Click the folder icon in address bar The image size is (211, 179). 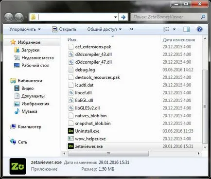pos(33,17)
